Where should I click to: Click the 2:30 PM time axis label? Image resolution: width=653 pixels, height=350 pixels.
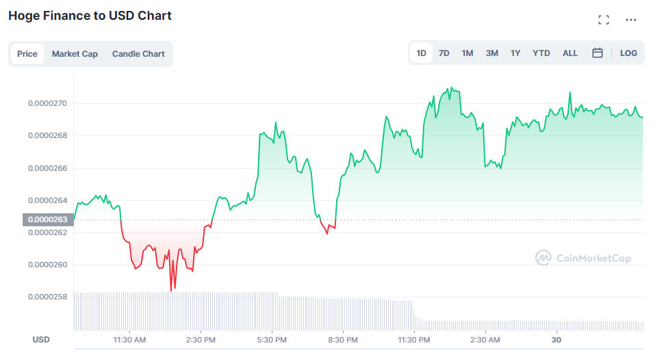tap(201, 340)
